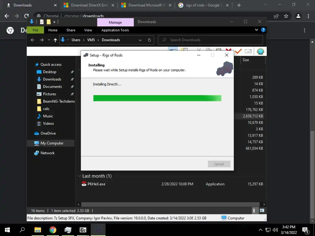This screenshot has width=315, height=236.
Task: Open Chrome tab search dropdown
Action: click(x=265, y=4)
